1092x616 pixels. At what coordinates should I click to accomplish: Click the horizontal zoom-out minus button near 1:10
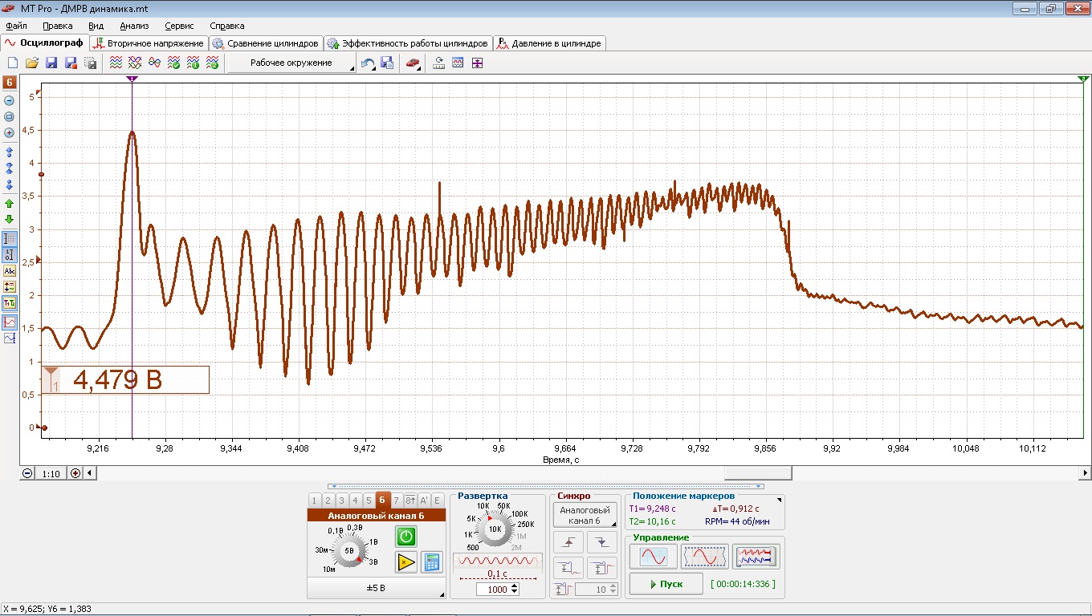click(27, 473)
